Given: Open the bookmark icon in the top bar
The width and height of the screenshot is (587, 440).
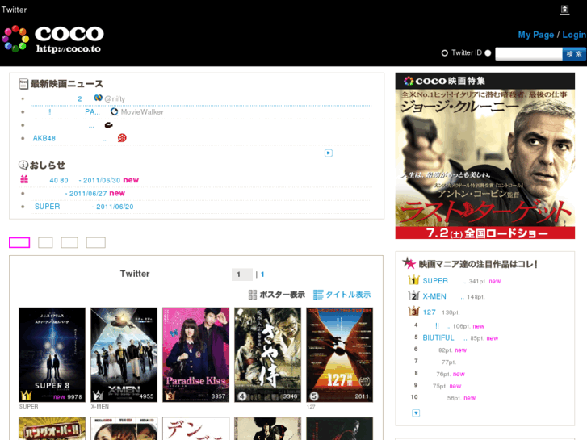Looking at the screenshot, I should [564, 10].
